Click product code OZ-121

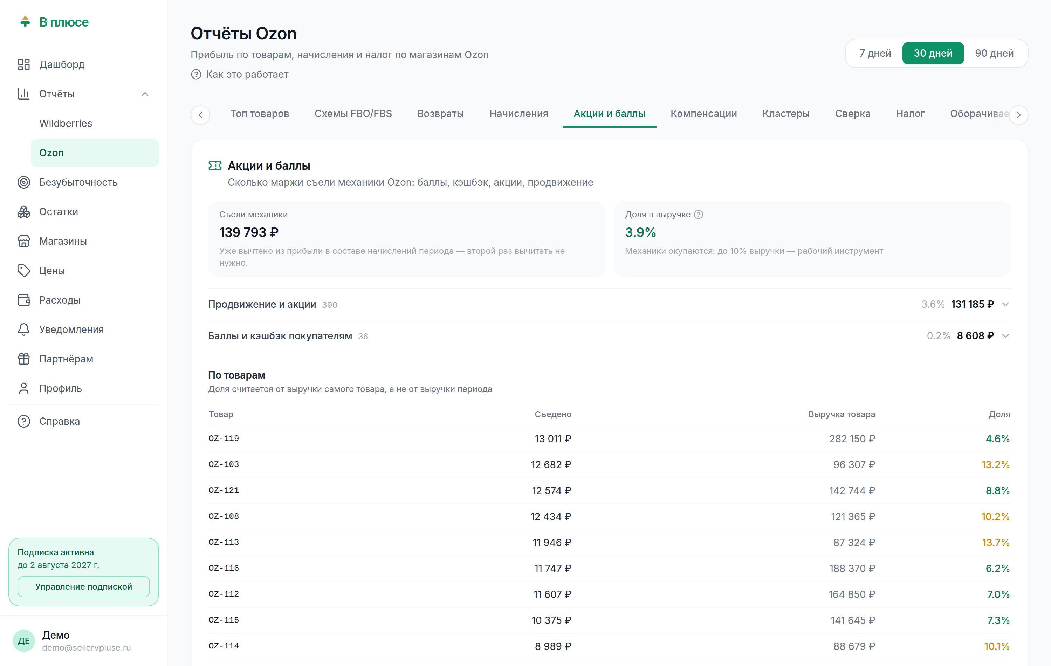[224, 490]
